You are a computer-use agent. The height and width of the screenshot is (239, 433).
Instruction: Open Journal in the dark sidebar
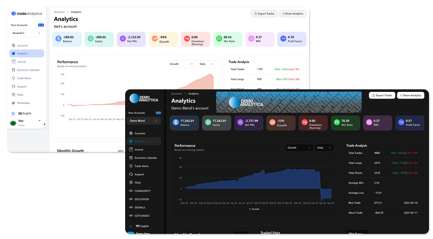[x=139, y=149]
